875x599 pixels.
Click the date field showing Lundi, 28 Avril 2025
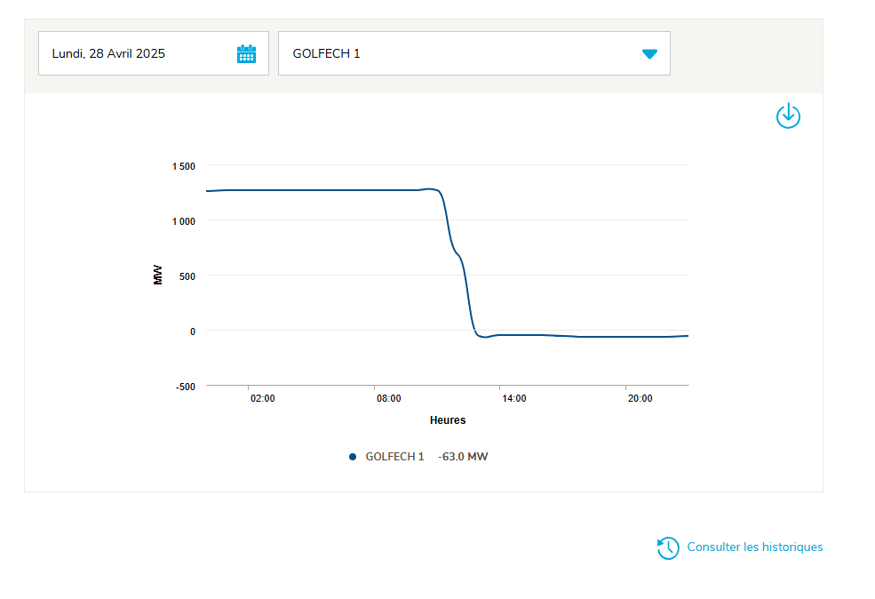108,53
